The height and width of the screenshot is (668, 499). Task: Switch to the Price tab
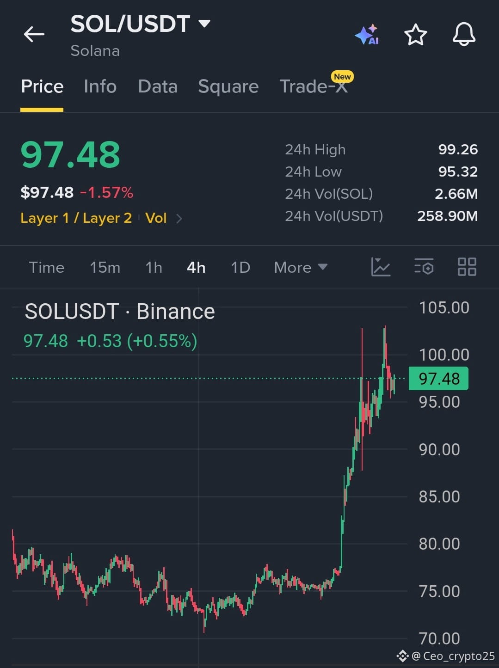[42, 86]
